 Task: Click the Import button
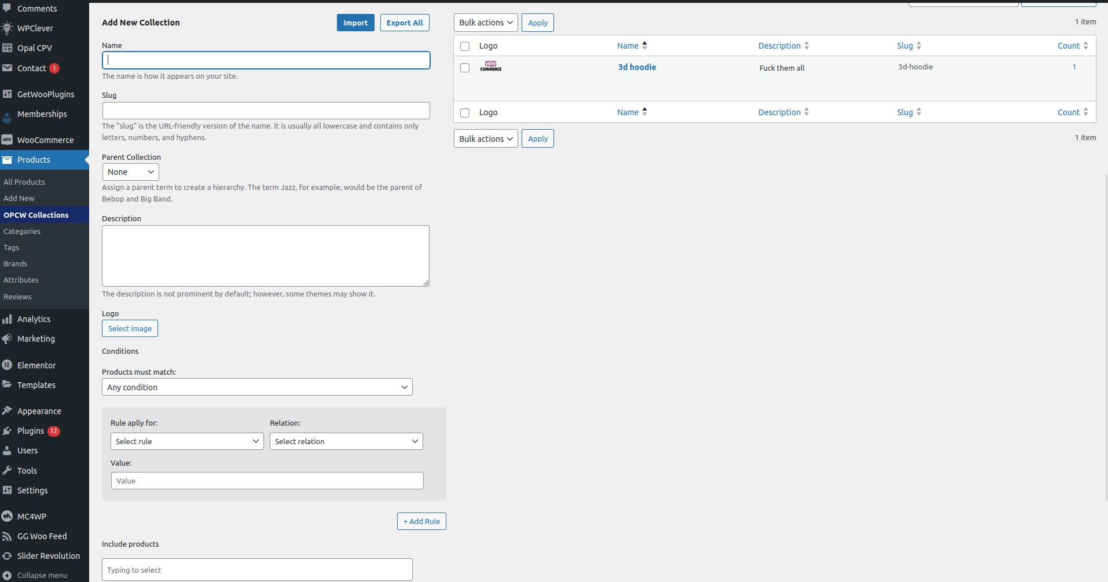point(355,23)
